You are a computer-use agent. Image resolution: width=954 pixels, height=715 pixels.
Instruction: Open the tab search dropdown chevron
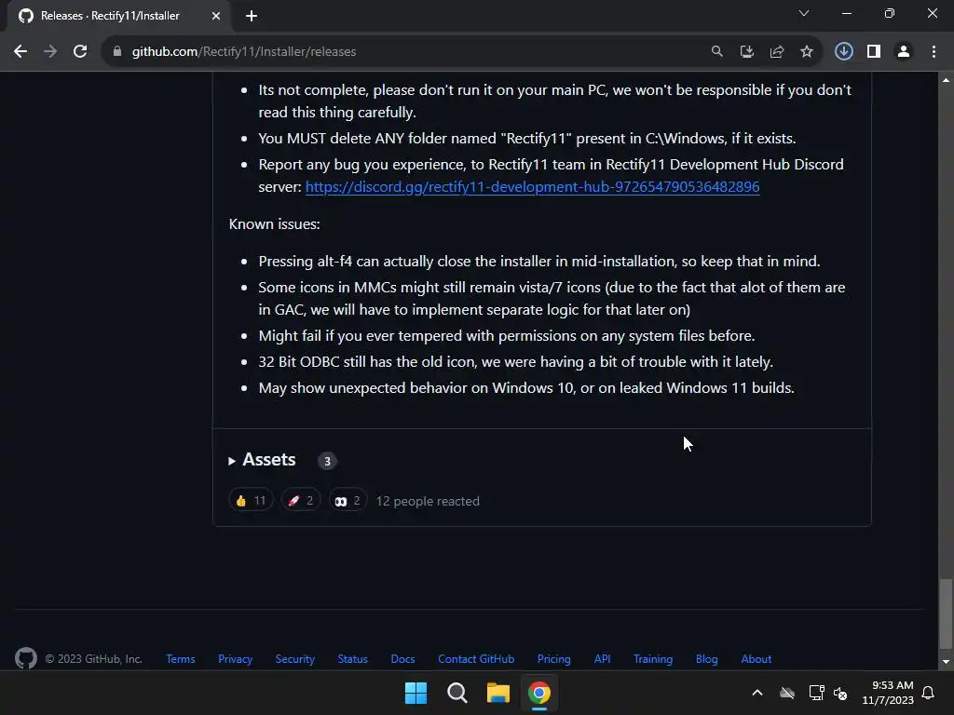click(x=804, y=13)
